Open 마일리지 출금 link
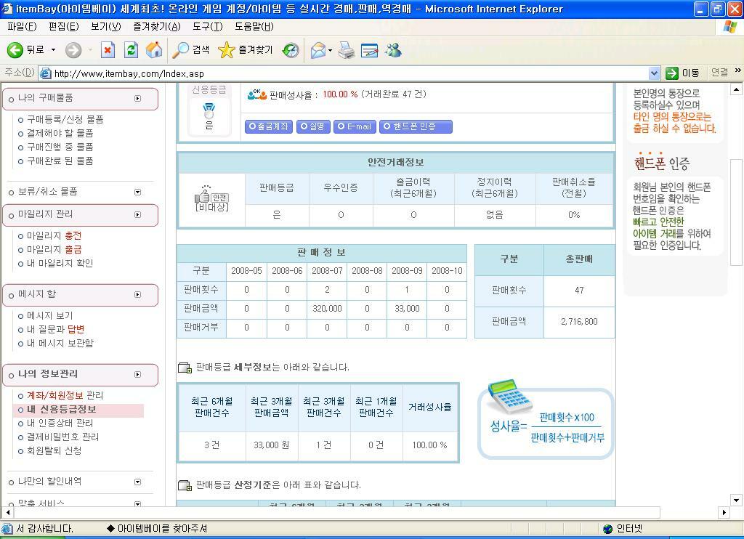The width and height of the screenshot is (744, 539). [54, 250]
